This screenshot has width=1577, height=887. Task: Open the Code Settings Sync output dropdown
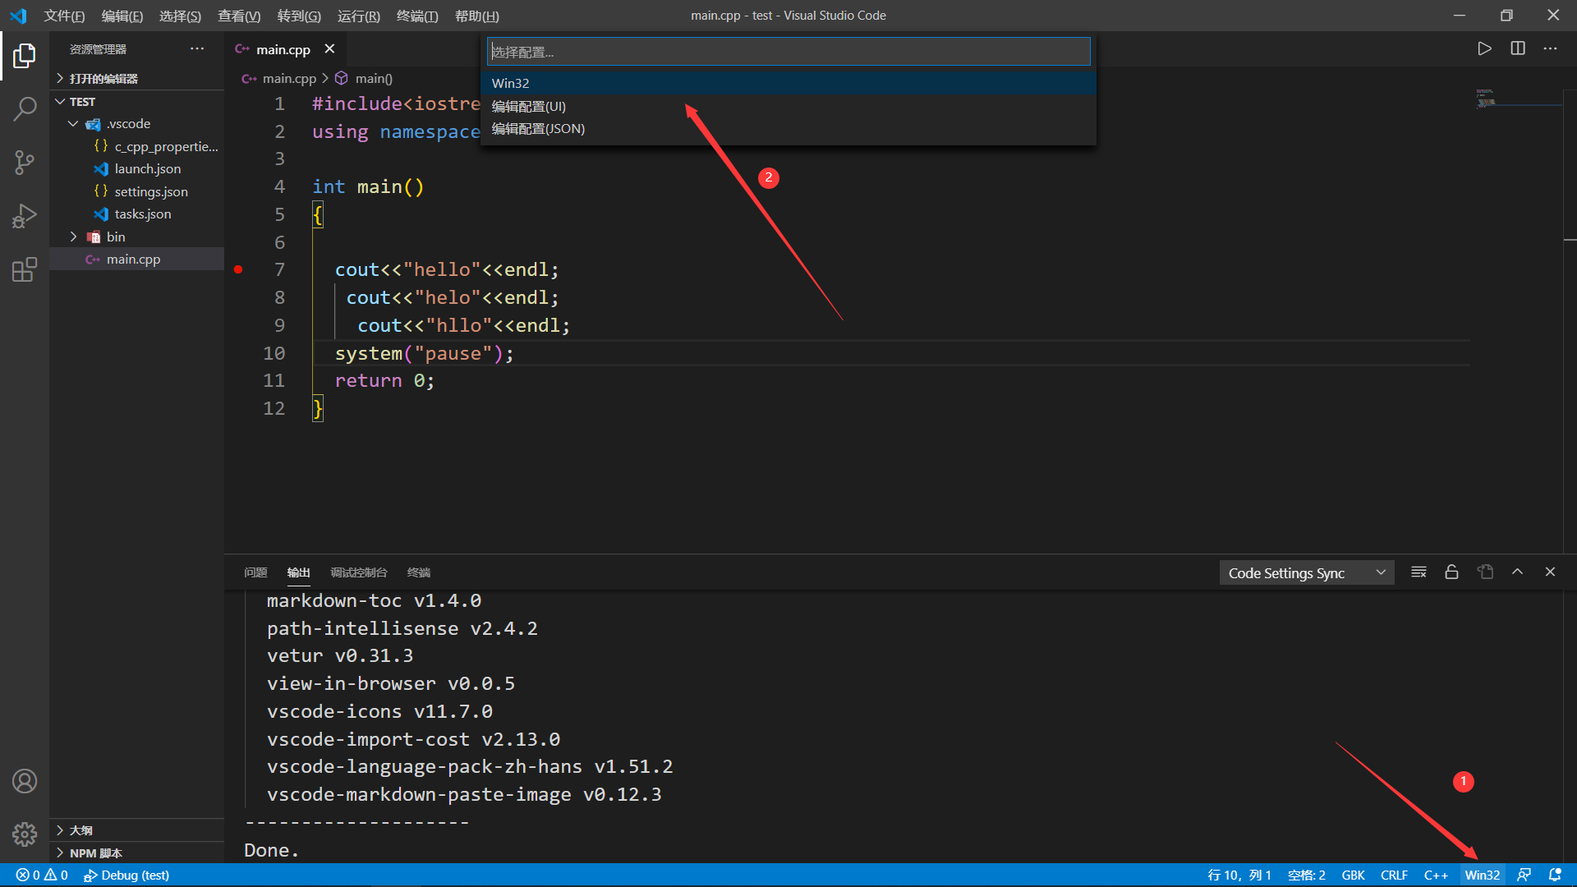(1307, 572)
